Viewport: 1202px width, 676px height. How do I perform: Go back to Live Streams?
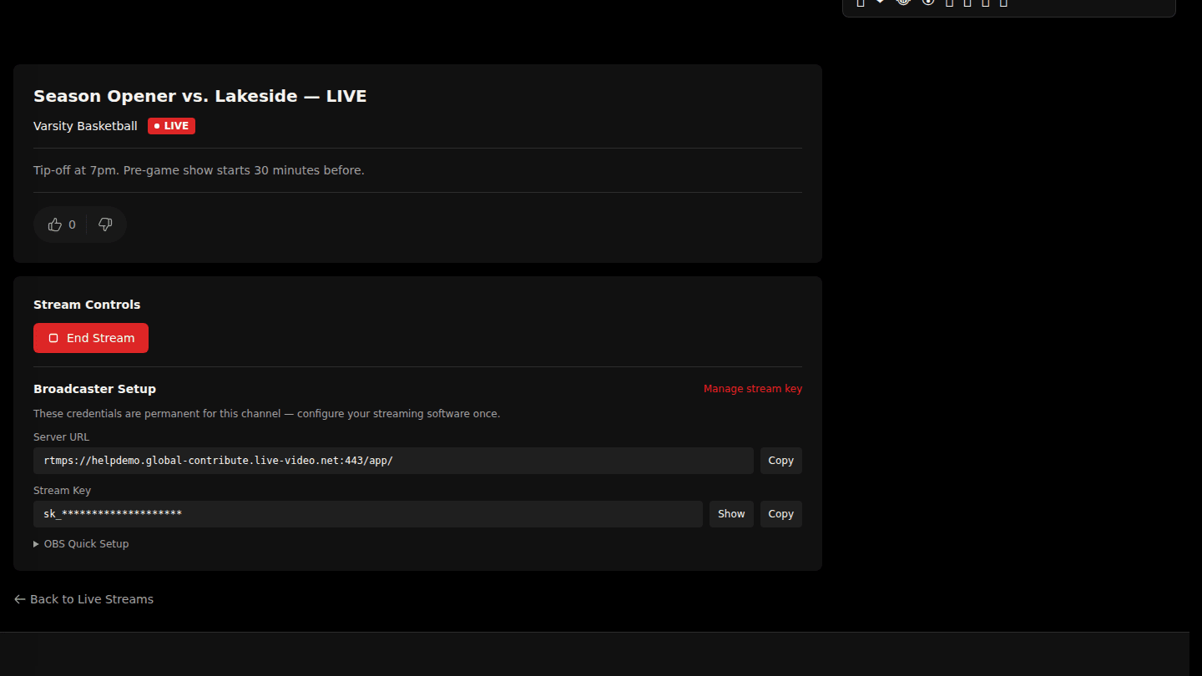[83, 599]
